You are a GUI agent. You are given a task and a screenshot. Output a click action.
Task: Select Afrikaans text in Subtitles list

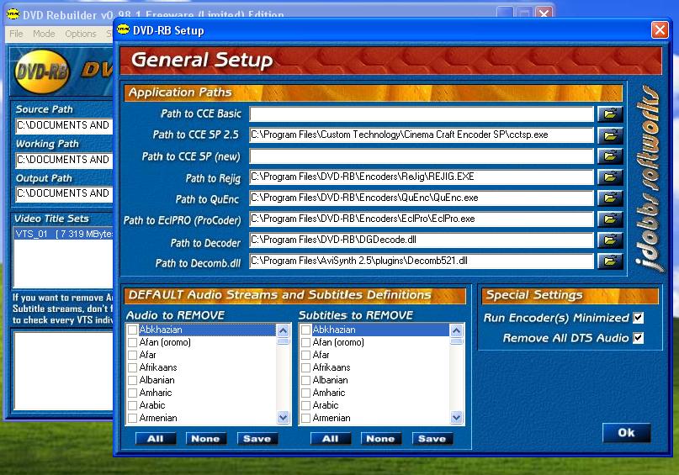332,367
